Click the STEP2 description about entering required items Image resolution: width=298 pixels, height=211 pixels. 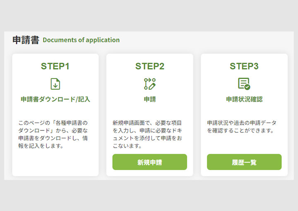tap(147, 134)
